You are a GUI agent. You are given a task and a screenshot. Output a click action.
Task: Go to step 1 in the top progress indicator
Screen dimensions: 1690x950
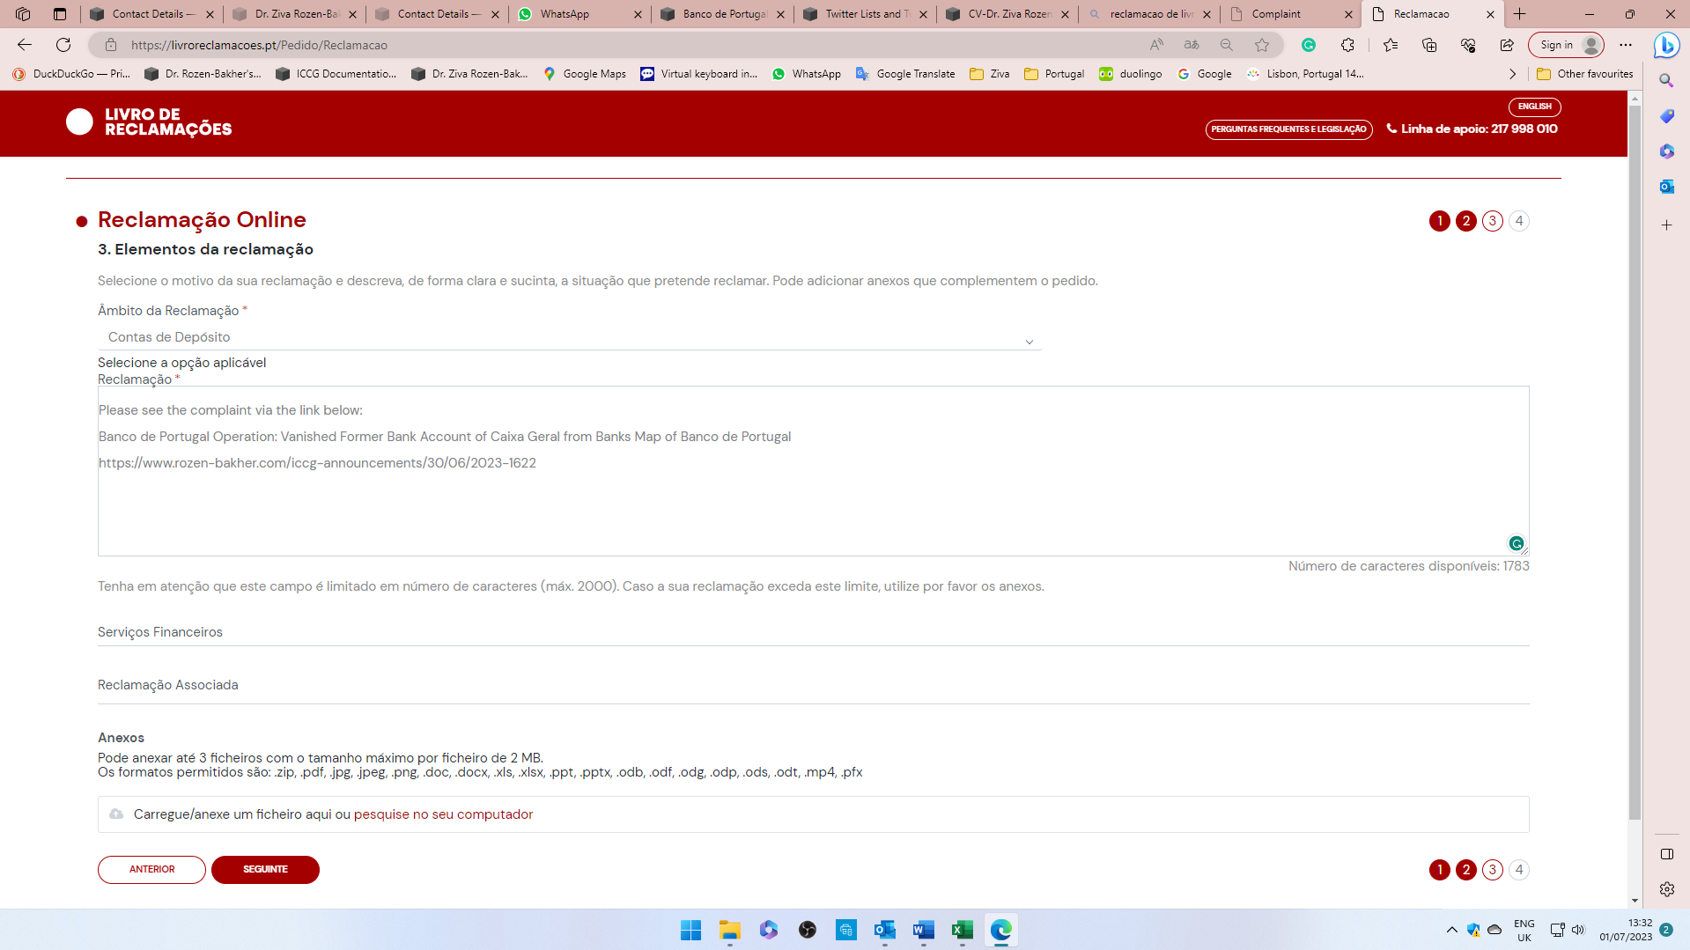[x=1439, y=221]
